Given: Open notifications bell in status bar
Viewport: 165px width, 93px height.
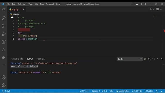Looking at the screenshot, I should coord(161,91).
